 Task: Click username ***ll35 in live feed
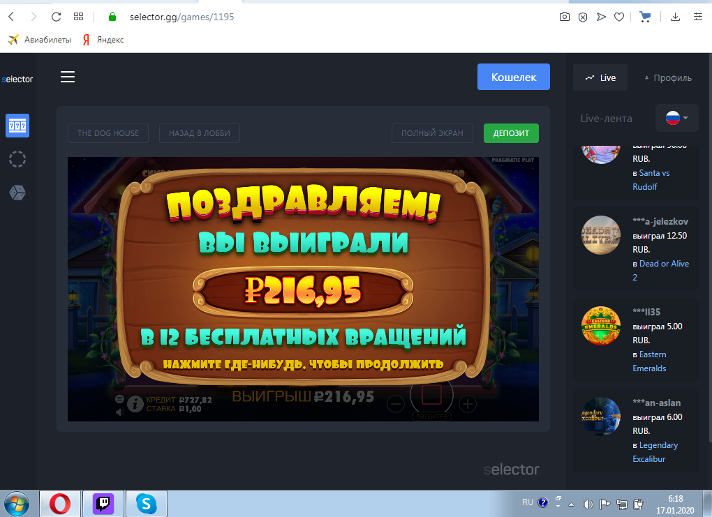click(x=646, y=313)
